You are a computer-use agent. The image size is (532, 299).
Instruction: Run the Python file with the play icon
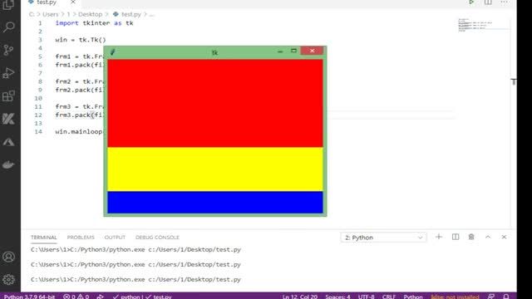471,2
